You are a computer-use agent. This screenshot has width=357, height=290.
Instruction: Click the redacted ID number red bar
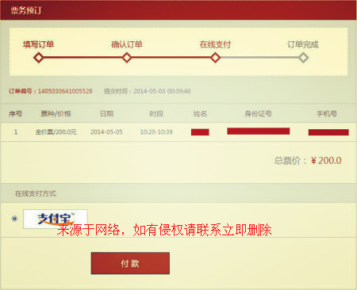click(x=259, y=131)
